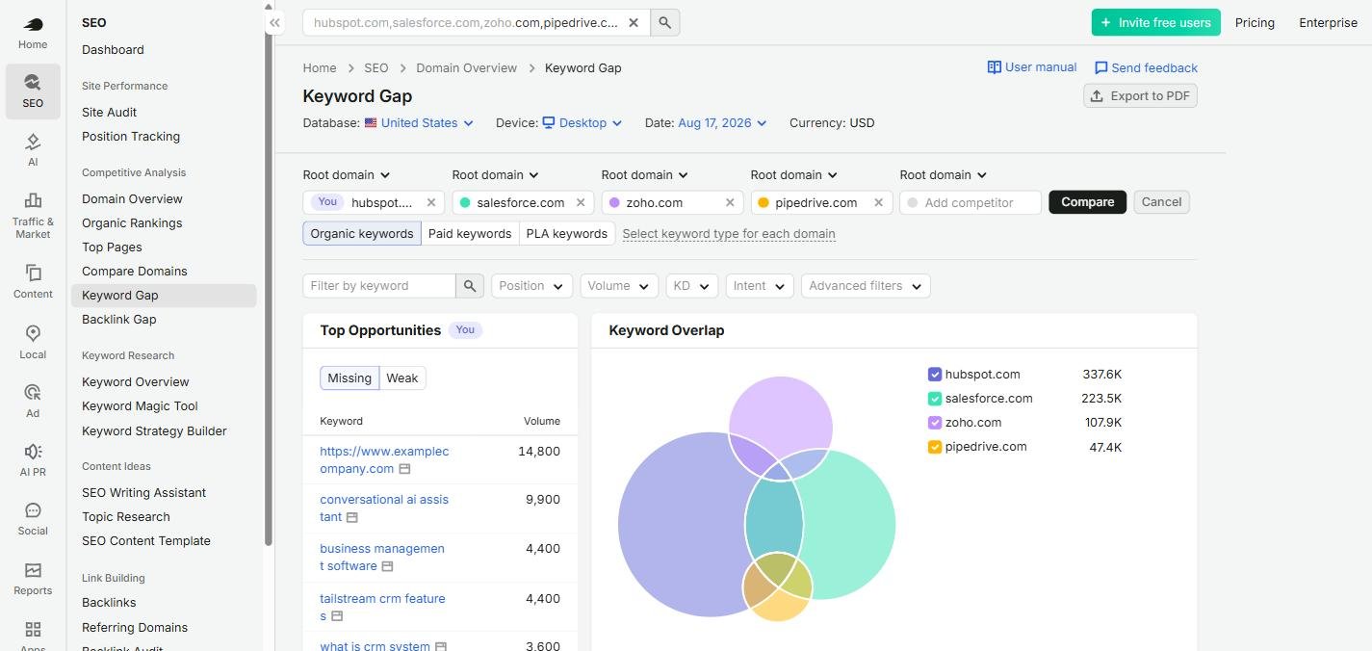Open SERP icon for tailstream crm features
This screenshot has height=651, width=1372.
pyautogui.click(x=337, y=616)
